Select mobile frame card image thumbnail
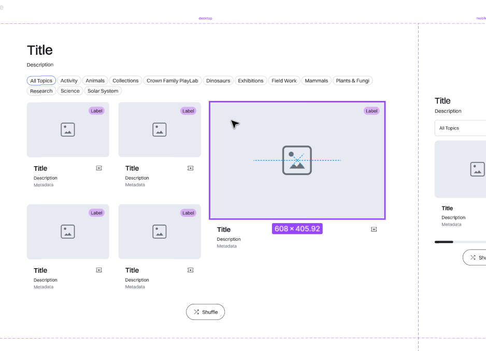 point(460,169)
